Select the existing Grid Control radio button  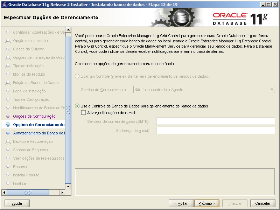(77, 76)
